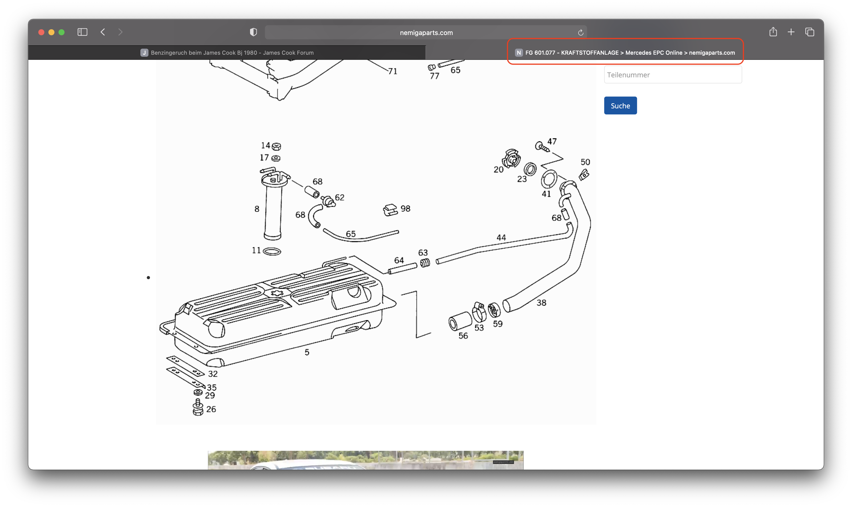Select the FG 601.077 KRAFTSTOFFANLAGE tab
This screenshot has height=507, width=852.
click(625, 53)
